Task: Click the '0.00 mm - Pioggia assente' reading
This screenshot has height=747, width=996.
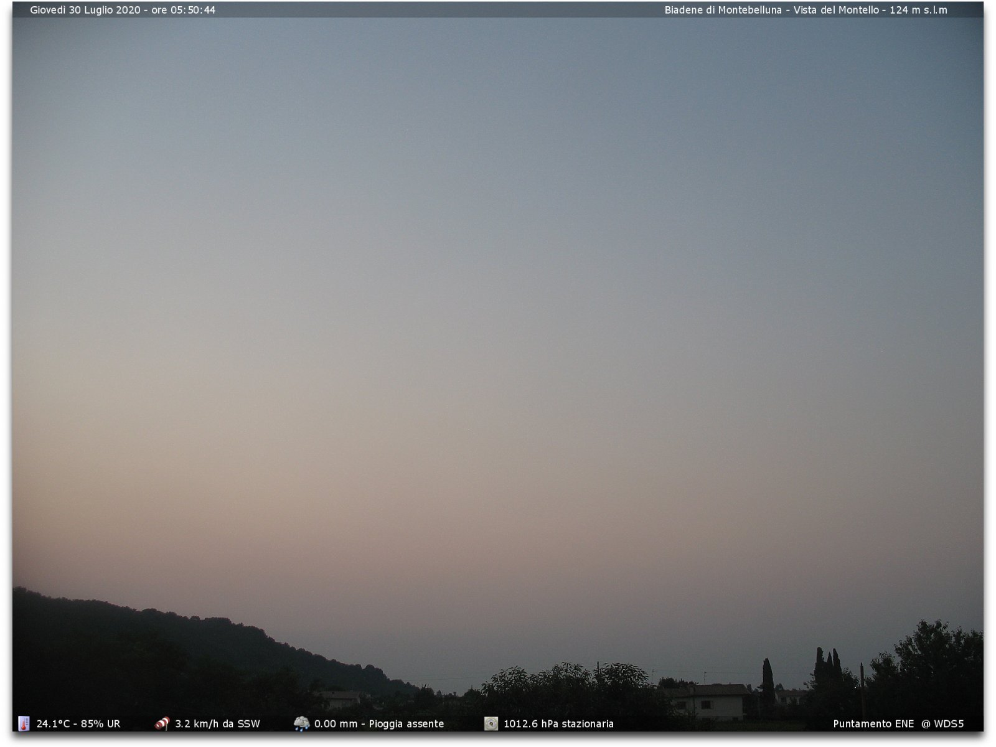Action: coord(379,724)
